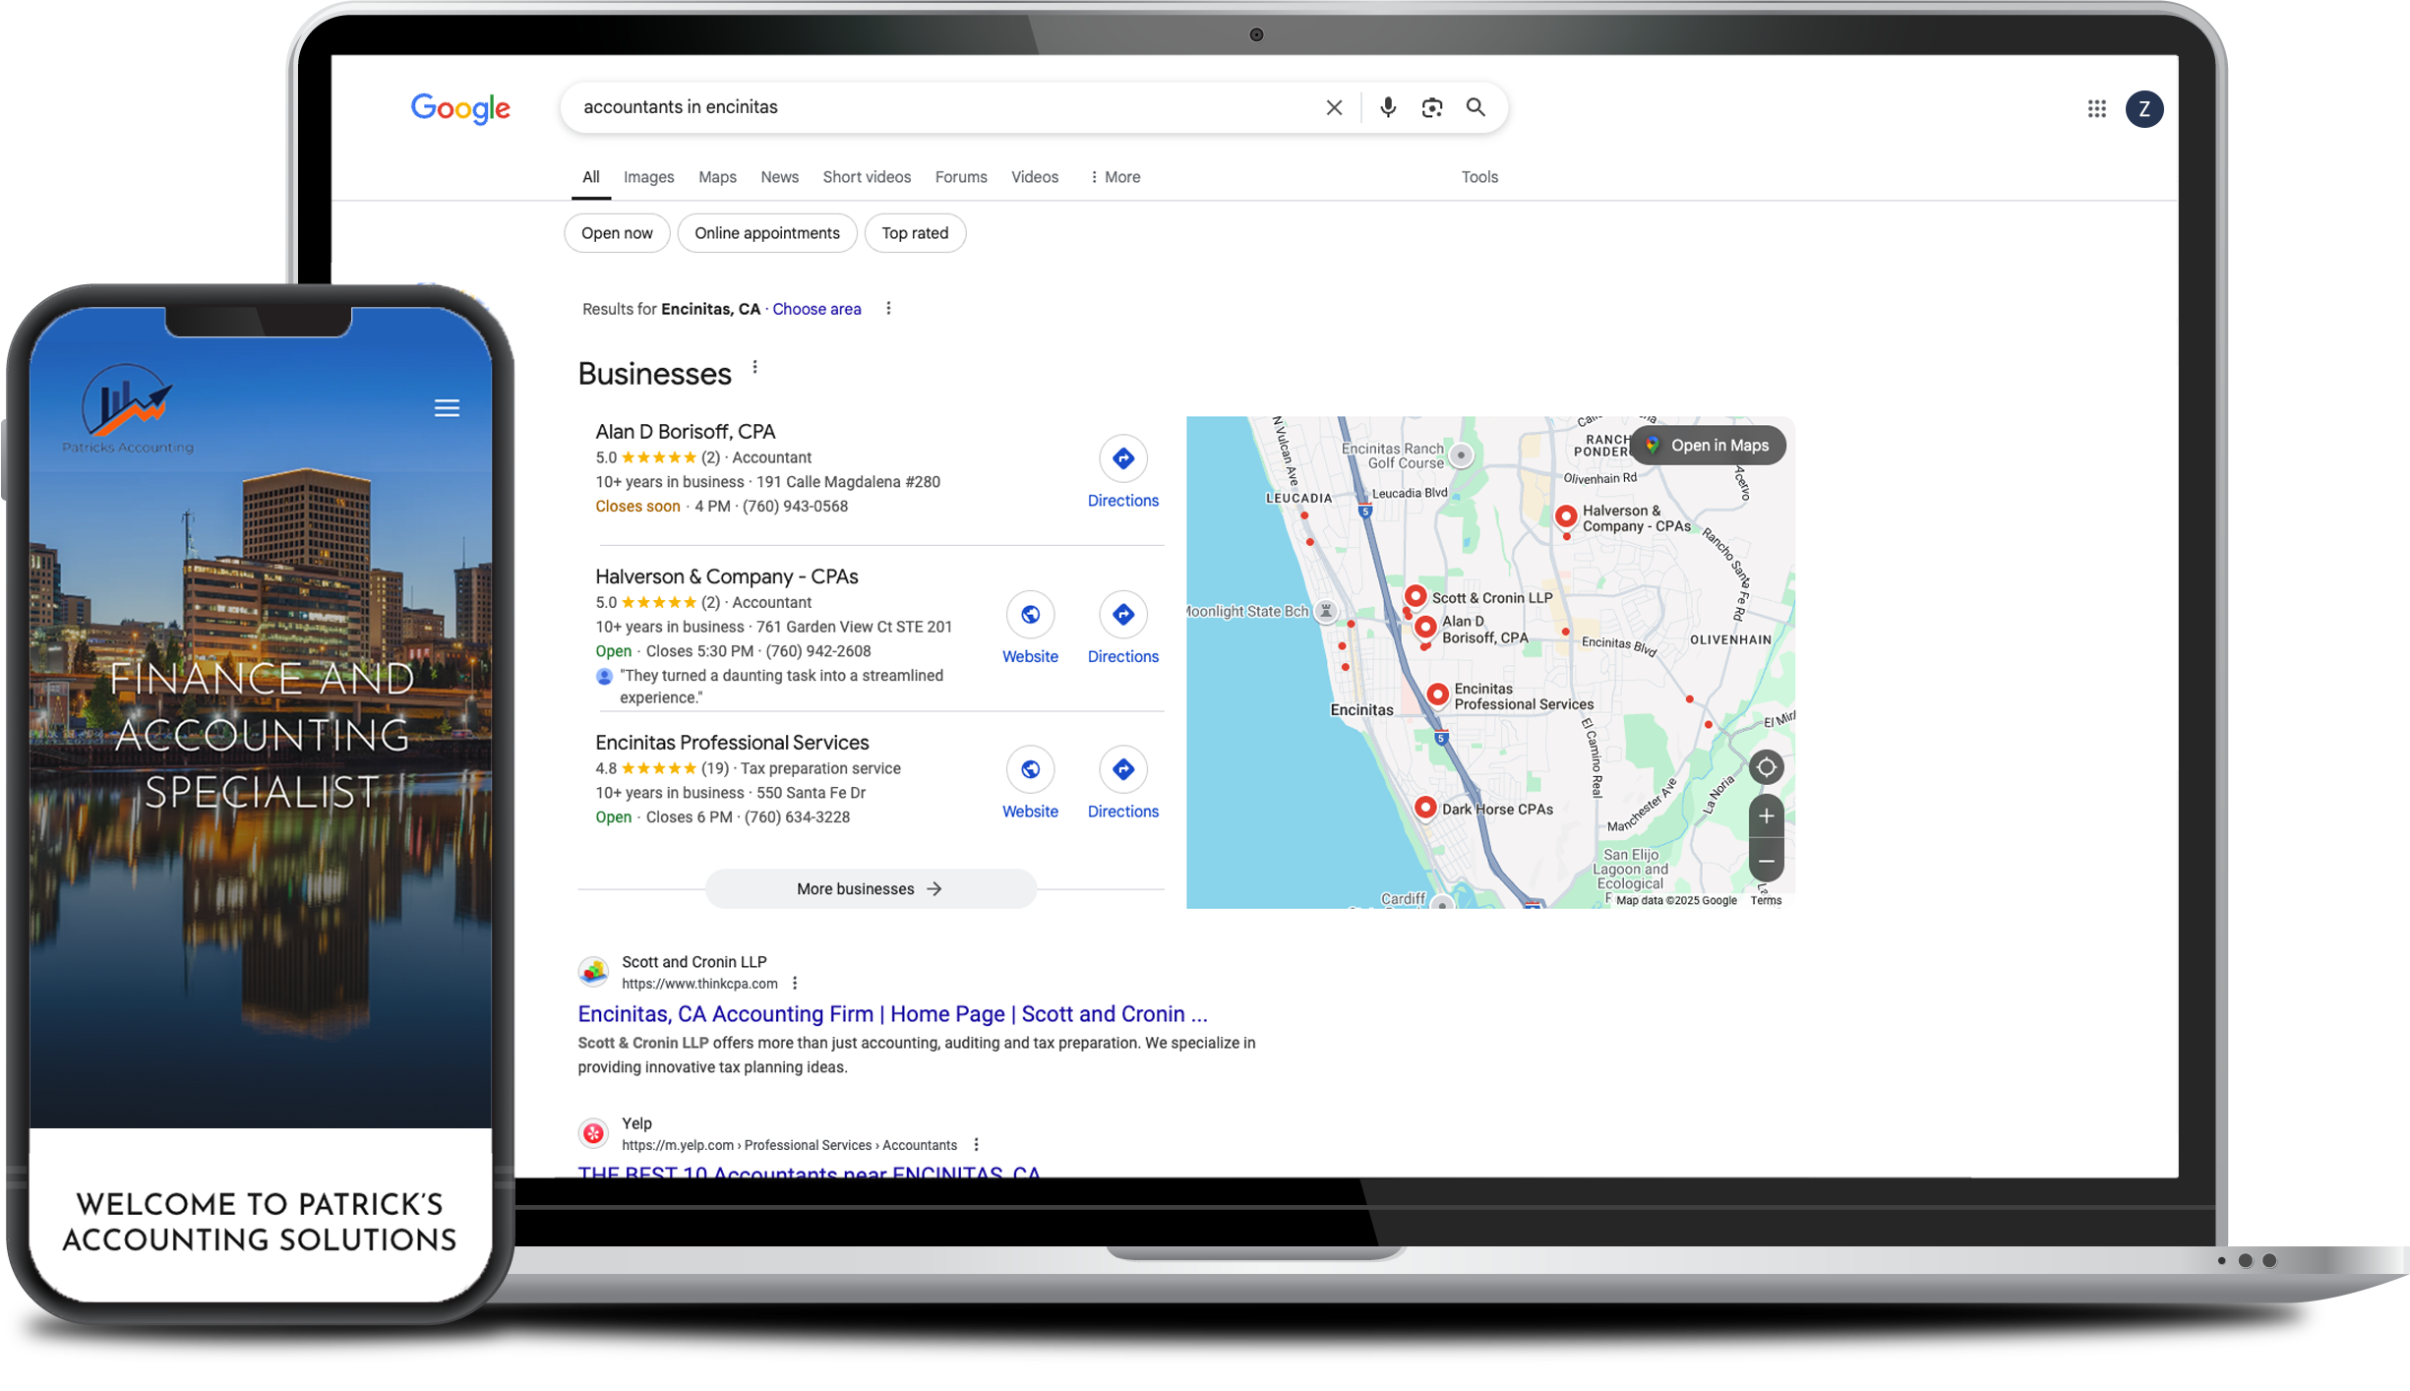Click the Encinitas Ranch Golf Course map label
The height and width of the screenshot is (1391, 2410).
pos(1393,455)
